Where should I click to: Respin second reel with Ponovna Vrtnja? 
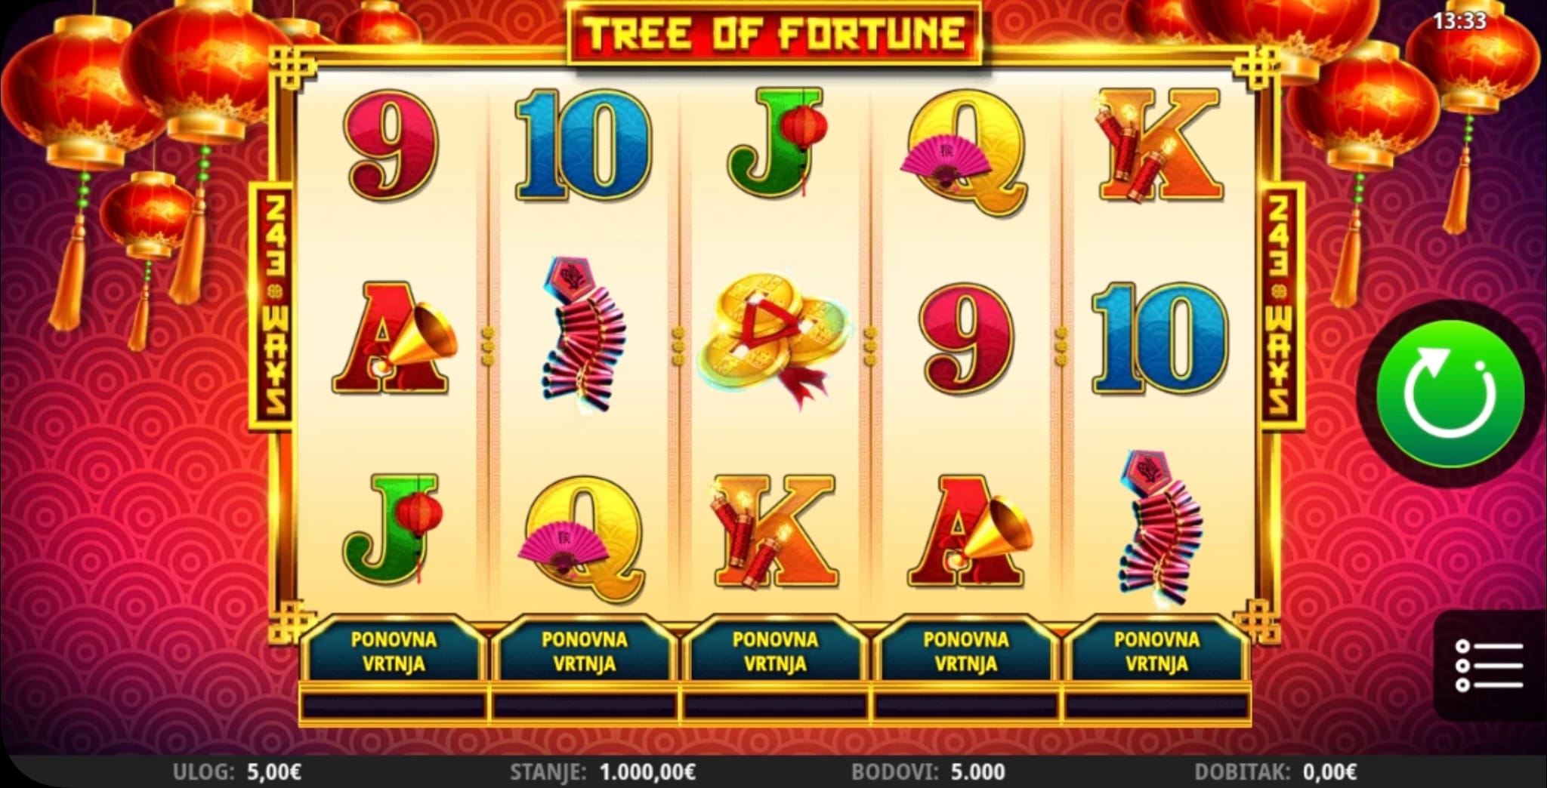(x=584, y=652)
